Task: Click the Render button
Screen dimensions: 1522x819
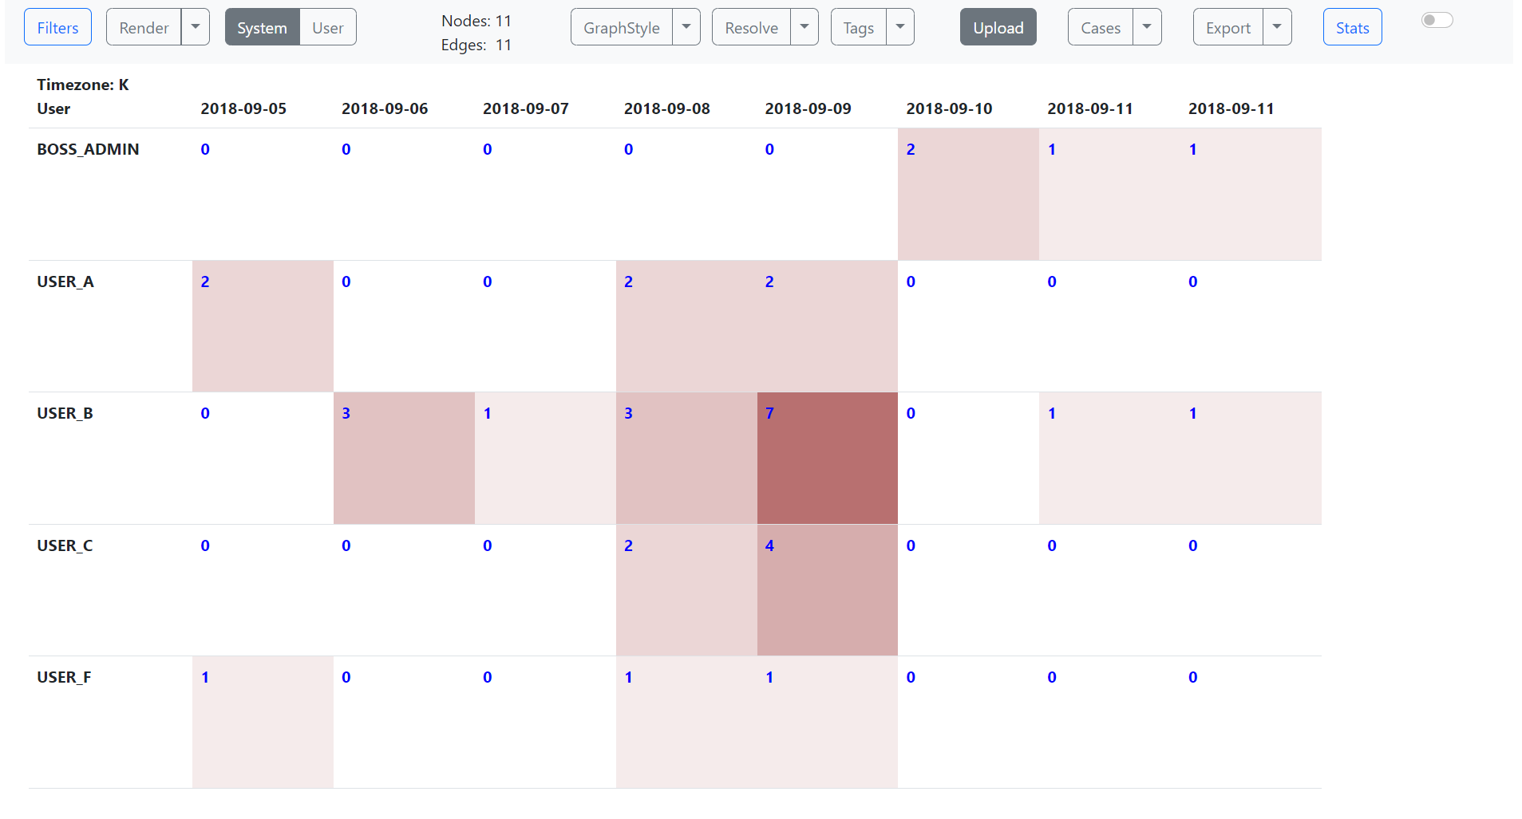Action: 144,28
